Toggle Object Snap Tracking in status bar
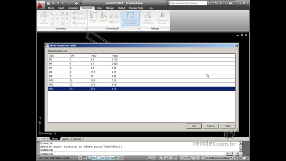 click(103, 158)
